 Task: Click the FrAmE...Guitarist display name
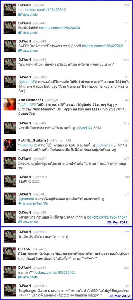[x=33, y=141]
